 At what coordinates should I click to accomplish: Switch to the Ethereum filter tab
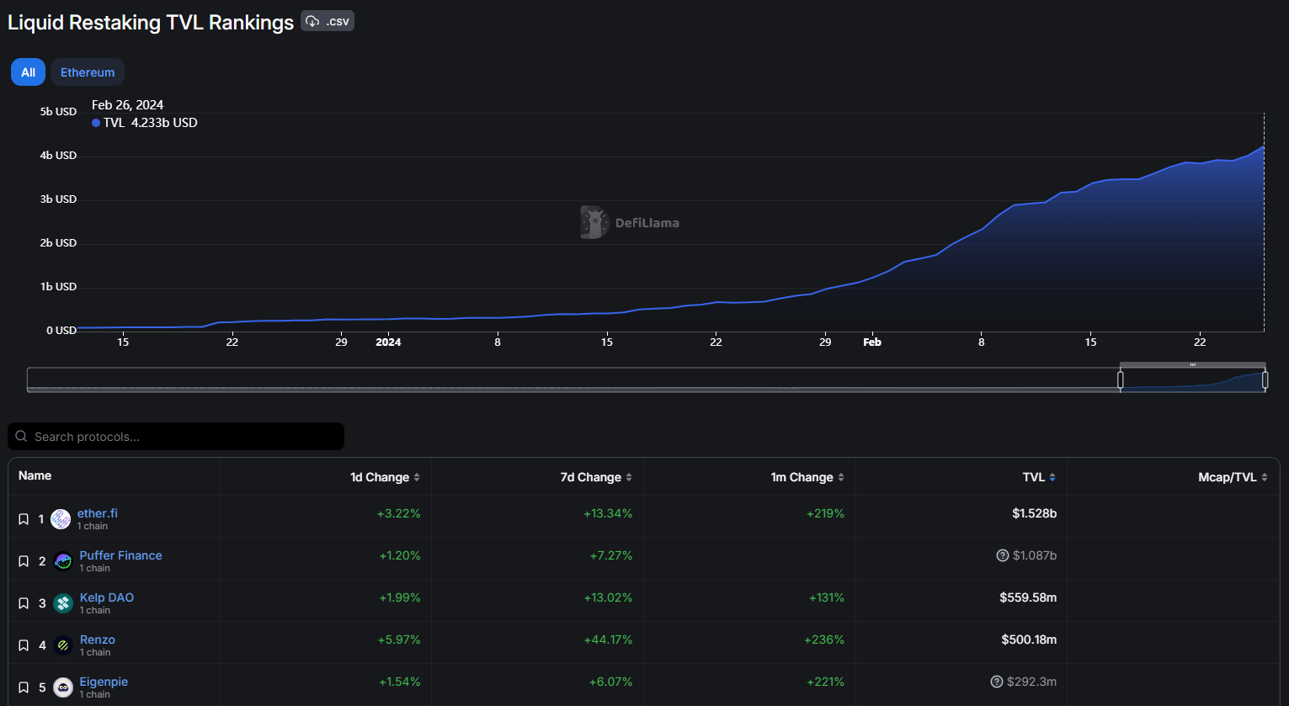coord(87,72)
